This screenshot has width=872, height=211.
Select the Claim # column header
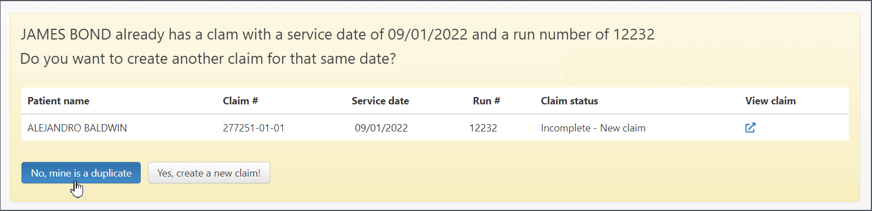(x=241, y=101)
